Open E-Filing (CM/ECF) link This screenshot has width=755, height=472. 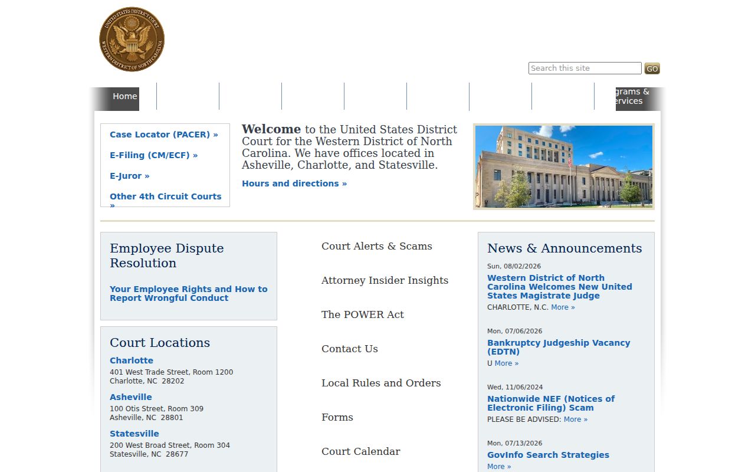153,155
